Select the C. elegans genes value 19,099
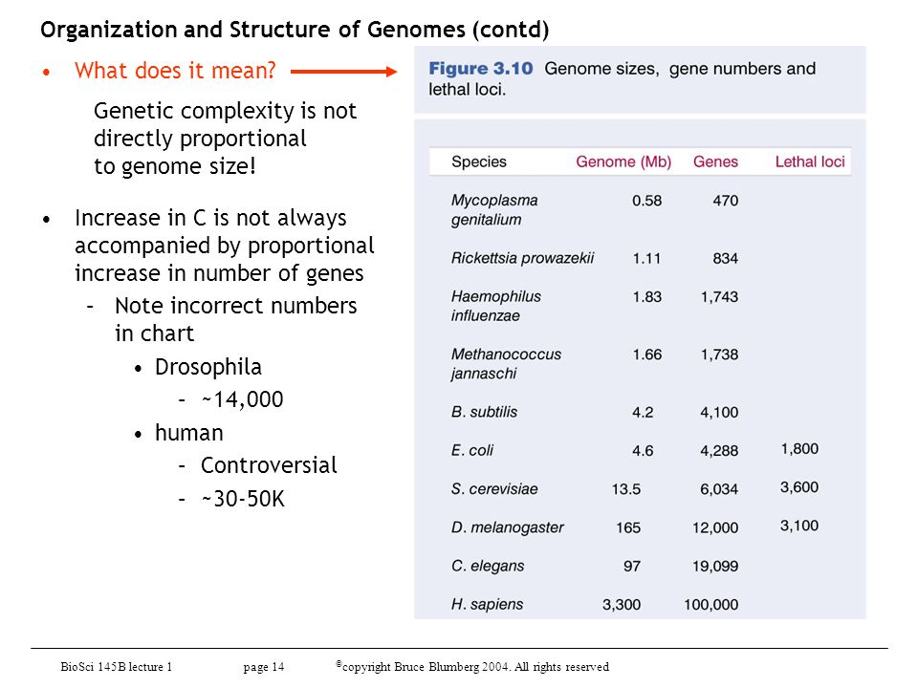 tap(715, 566)
